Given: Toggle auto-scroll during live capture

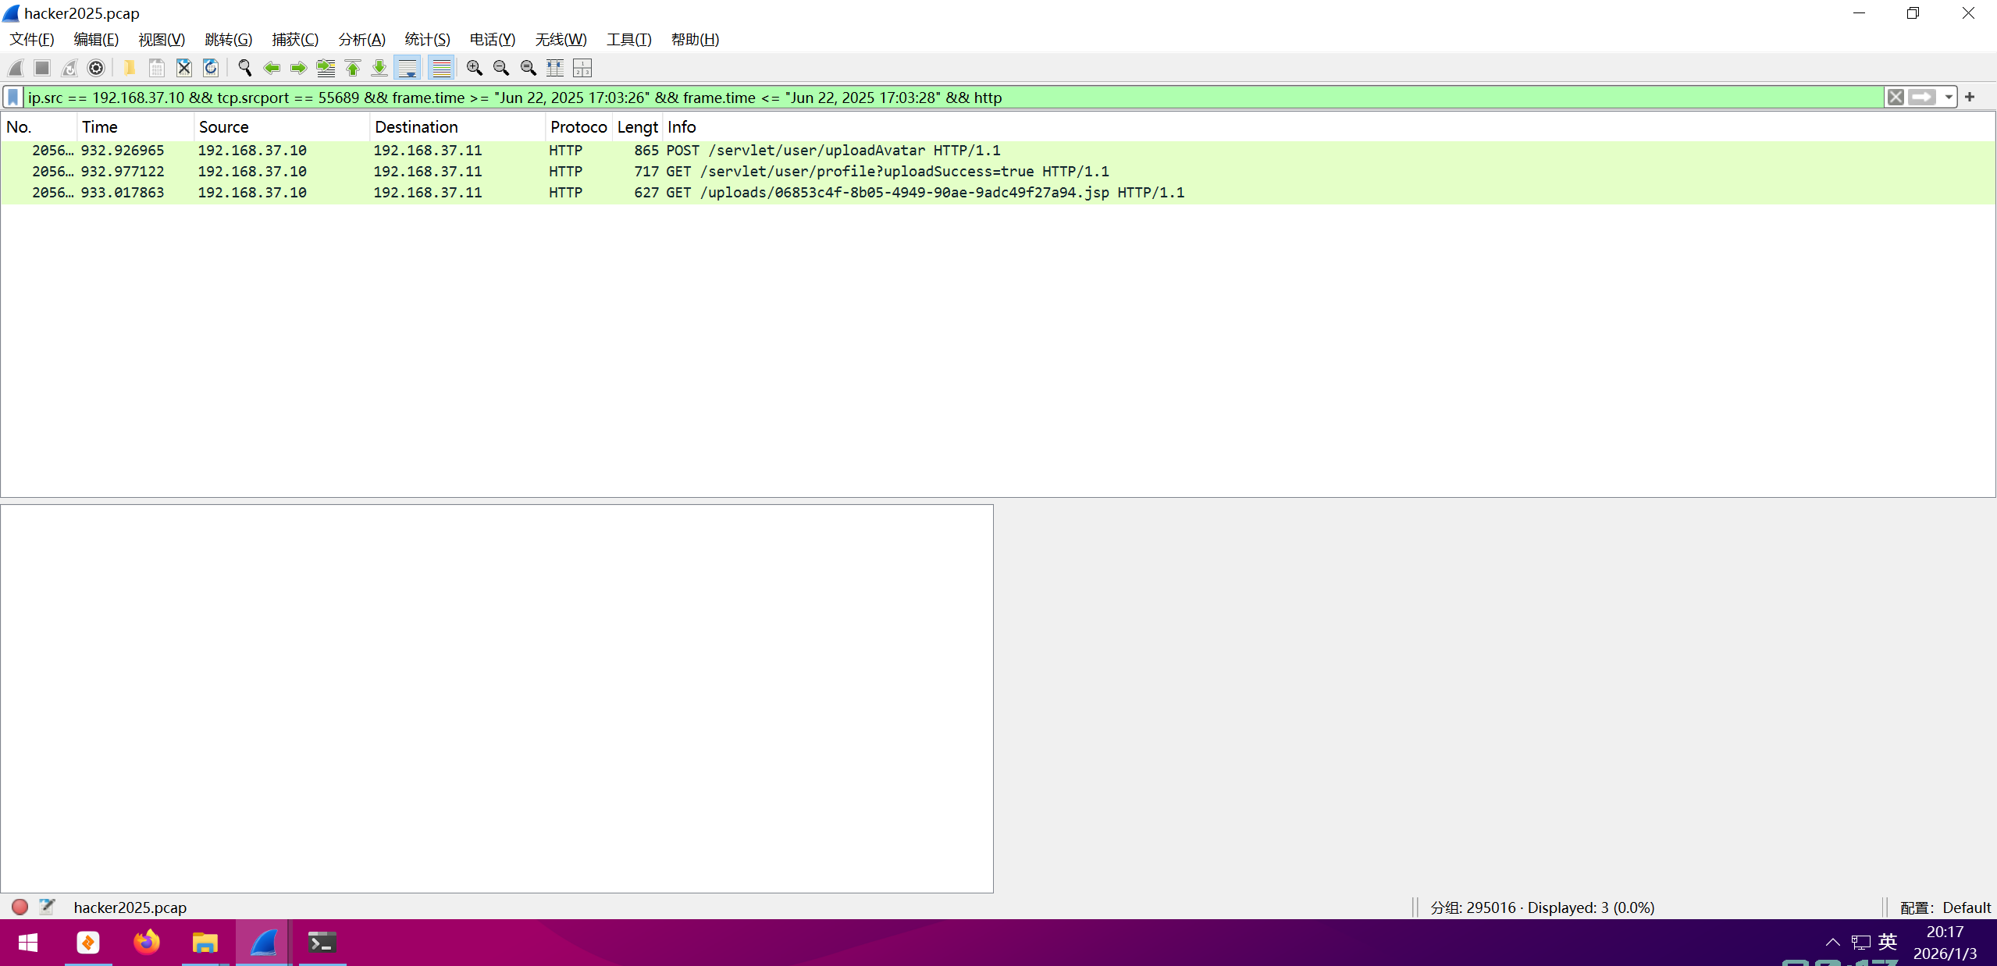Looking at the screenshot, I should tap(408, 69).
